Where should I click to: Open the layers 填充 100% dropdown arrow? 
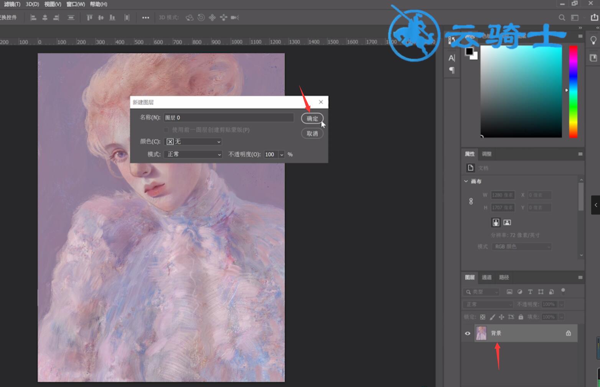coord(561,317)
